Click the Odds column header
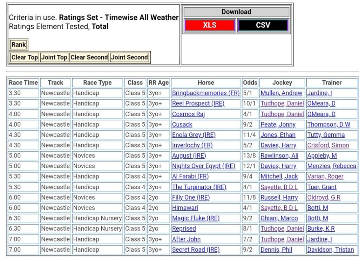The image size is (359, 259). [250, 83]
